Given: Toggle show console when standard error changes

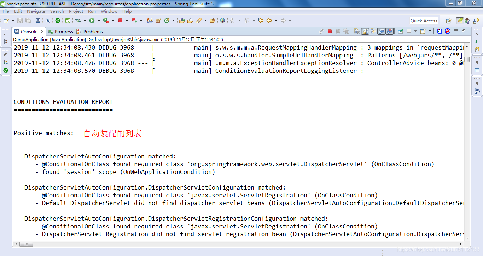Looking at the screenshot, I should pyautogui.click(x=390, y=31).
